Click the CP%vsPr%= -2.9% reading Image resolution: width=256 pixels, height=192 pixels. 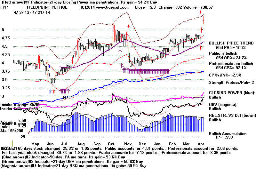click(x=225, y=75)
